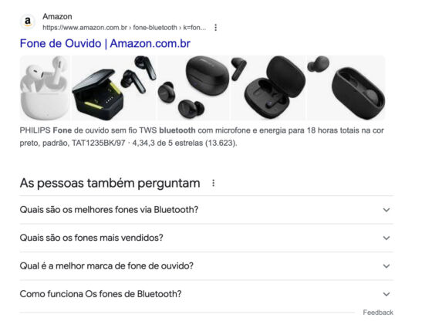The image size is (432, 328).
Task: Select the open black charging case earbuds thumbnail
Action: point(268,88)
